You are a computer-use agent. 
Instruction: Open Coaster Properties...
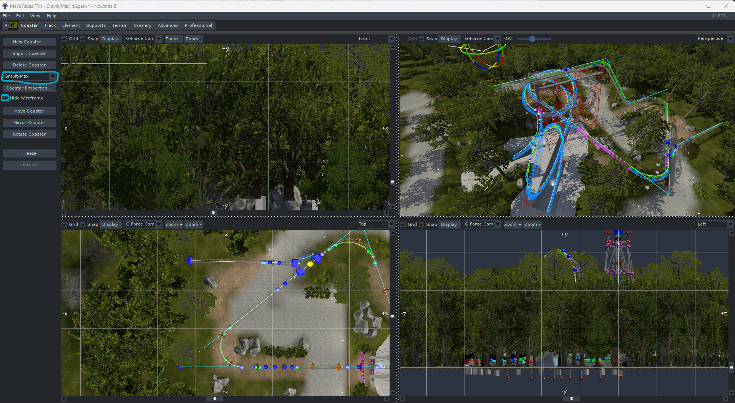[x=30, y=88]
